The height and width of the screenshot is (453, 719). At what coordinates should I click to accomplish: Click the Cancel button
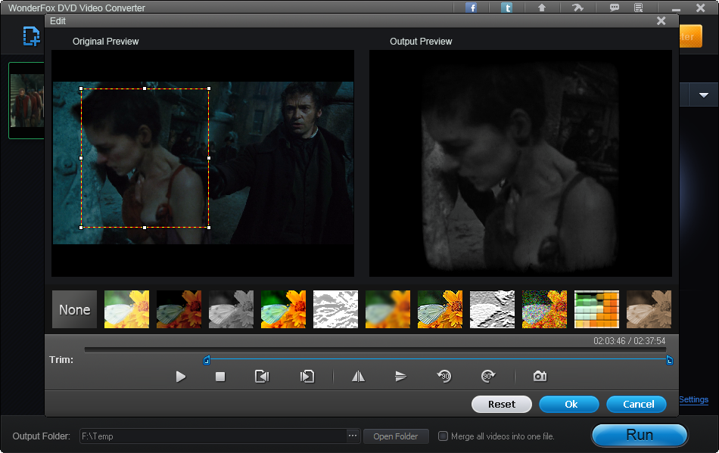pos(637,405)
